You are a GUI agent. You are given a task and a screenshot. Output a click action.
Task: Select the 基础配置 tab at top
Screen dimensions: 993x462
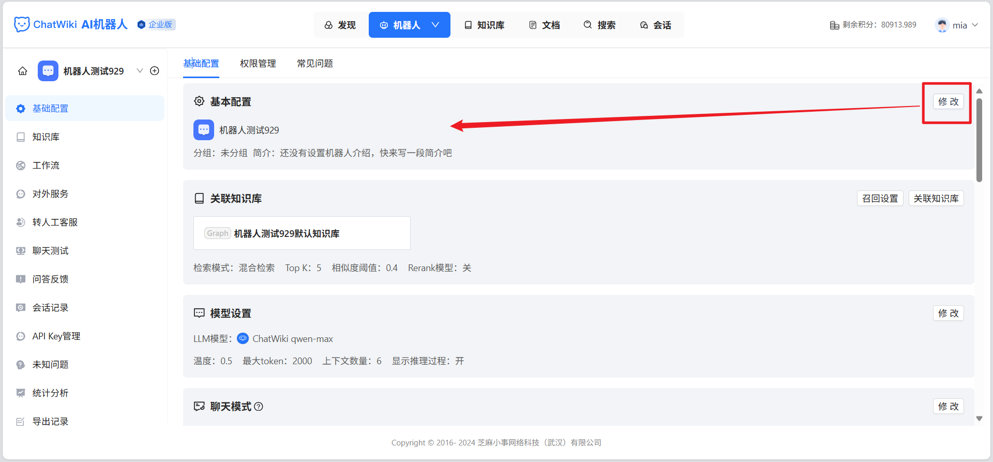click(201, 63)
